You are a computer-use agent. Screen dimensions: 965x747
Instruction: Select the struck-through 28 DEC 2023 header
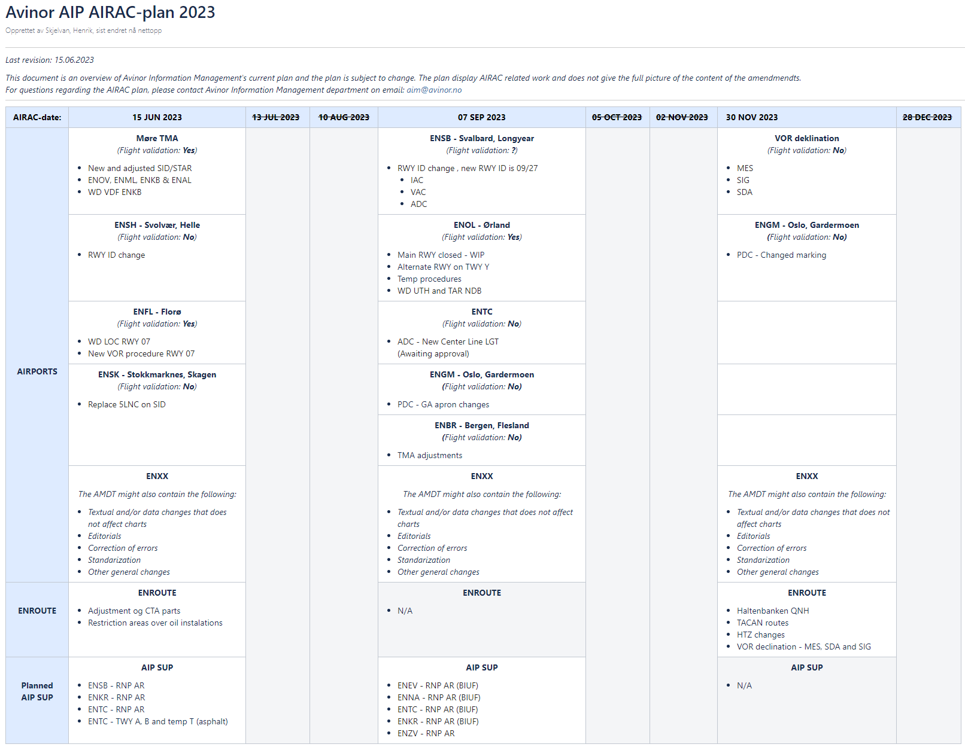pyautogui.click(x=927, y=117)
